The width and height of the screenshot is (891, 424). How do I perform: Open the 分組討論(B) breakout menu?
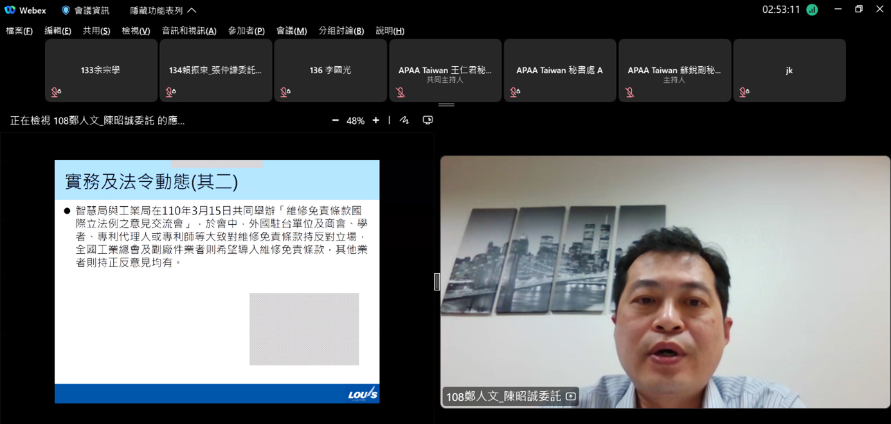click(341, 31)
